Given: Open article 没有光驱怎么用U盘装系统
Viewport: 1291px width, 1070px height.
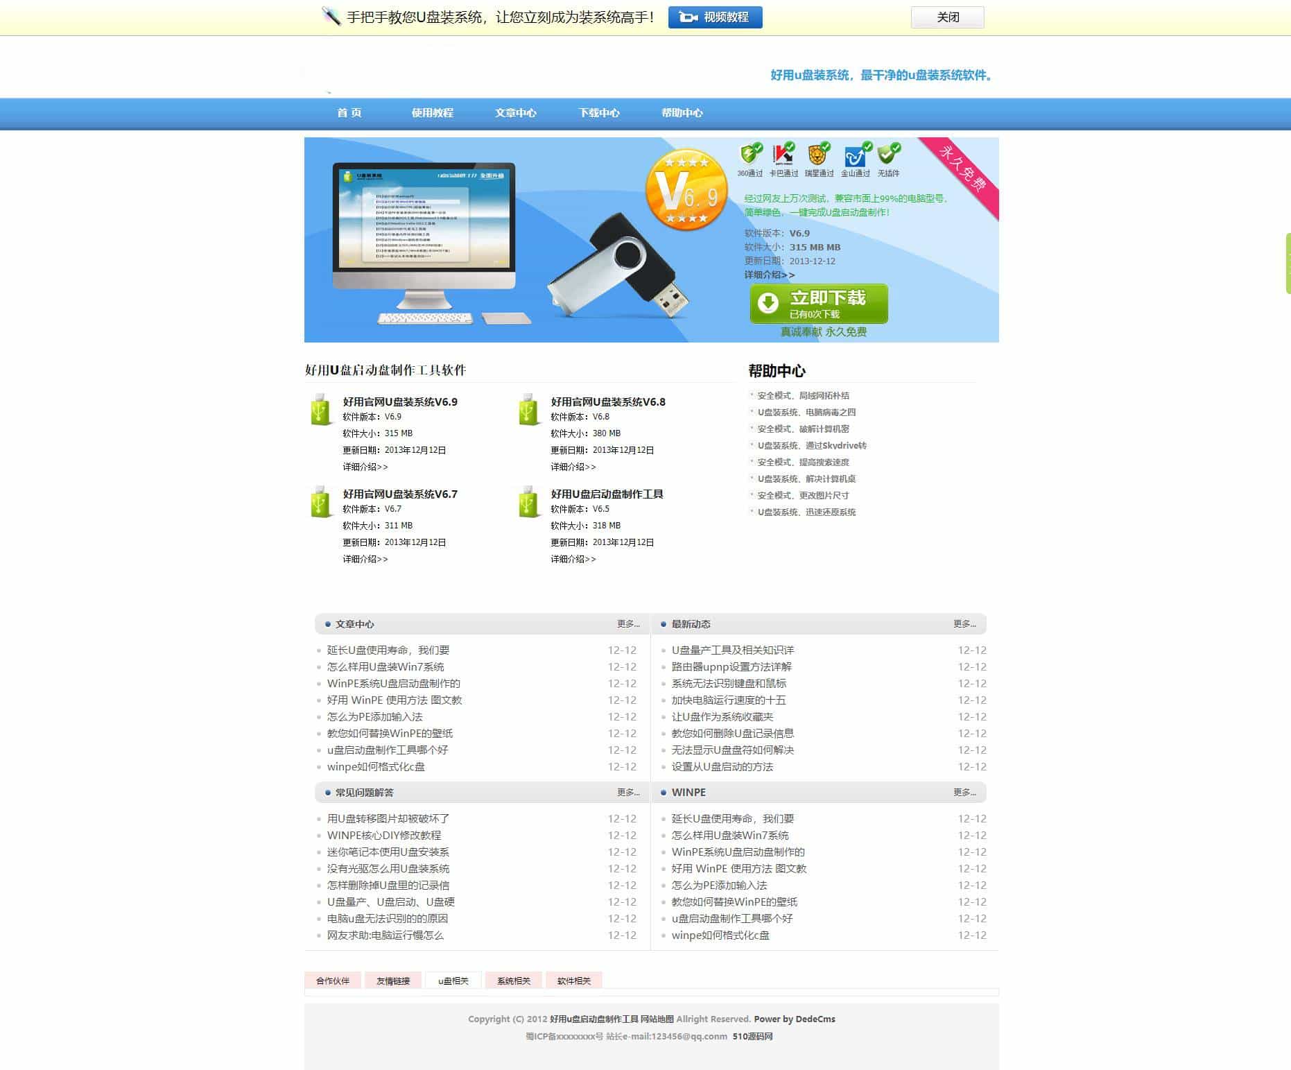Looking at the screenshot, I should (388, 868).
